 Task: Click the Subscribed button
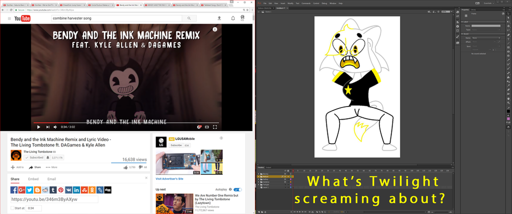coord(34,157)
